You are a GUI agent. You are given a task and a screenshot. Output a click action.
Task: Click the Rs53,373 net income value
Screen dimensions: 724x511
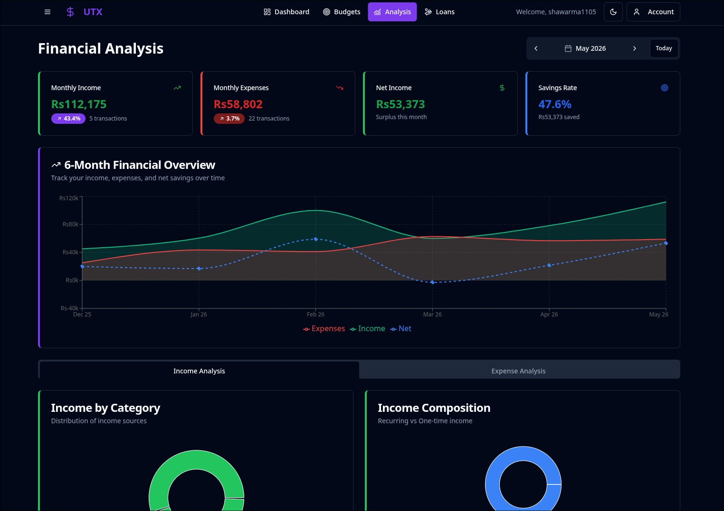[x=400, y=104]
